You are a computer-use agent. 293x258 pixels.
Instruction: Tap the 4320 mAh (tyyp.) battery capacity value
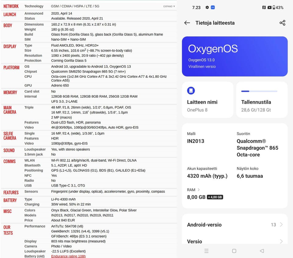(x=207, y=176)
